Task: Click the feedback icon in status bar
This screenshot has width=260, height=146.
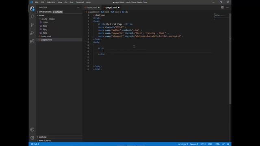Action: pyautogui.click(x=223, y=144)
